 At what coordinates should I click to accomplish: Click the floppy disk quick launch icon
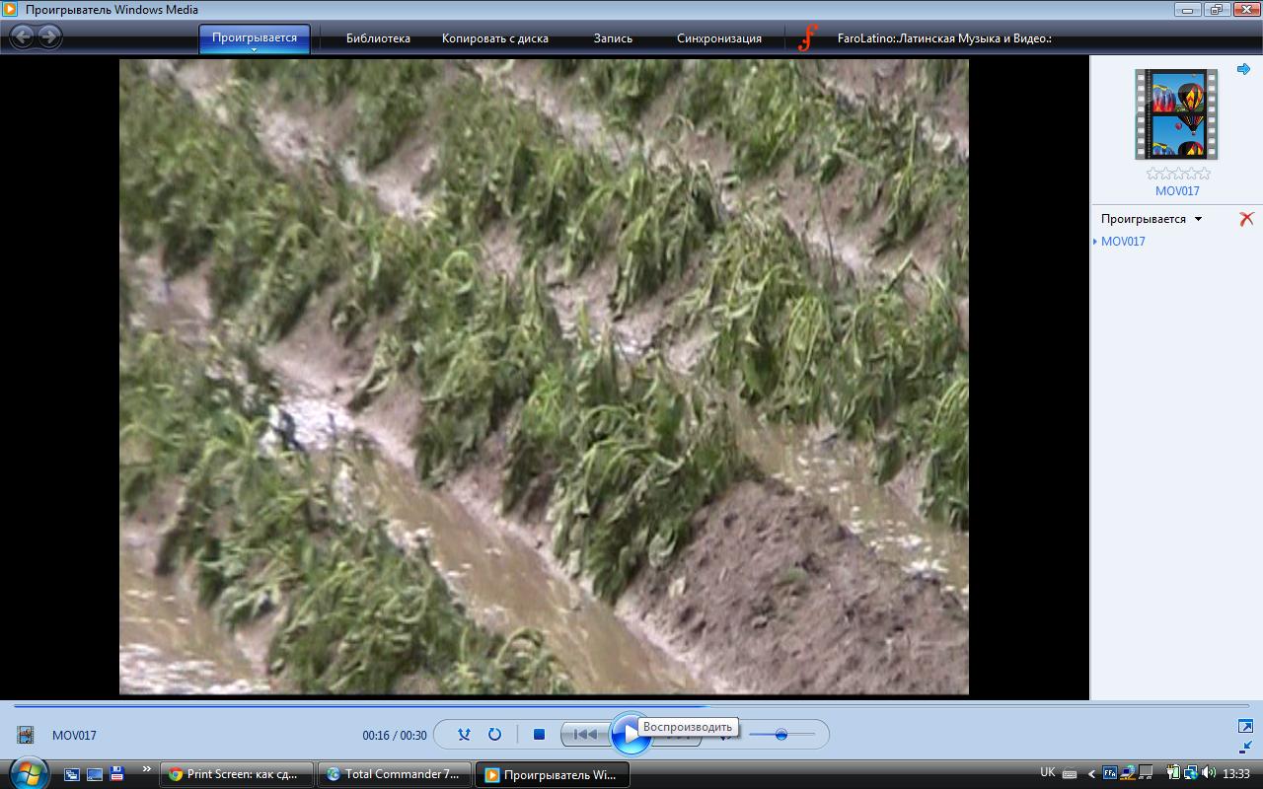pos(117,774)
